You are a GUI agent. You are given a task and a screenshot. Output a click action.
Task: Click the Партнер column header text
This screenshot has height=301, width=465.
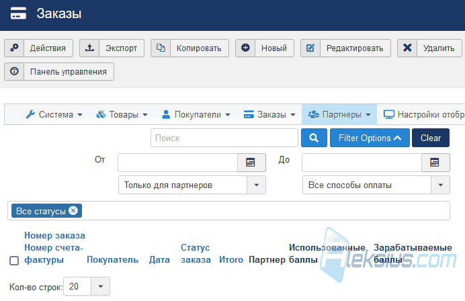(267, 260)
